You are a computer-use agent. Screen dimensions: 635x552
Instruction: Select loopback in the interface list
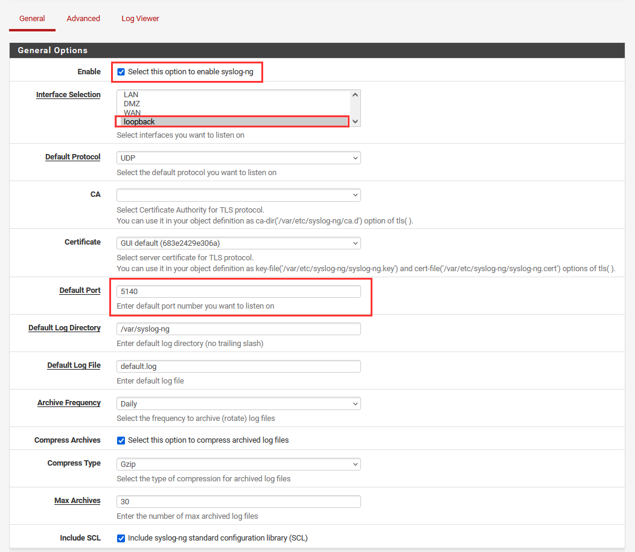pyautogui.click(x=233, y=121)
